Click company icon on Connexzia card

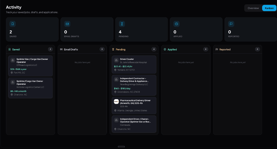tap(116, 120)
